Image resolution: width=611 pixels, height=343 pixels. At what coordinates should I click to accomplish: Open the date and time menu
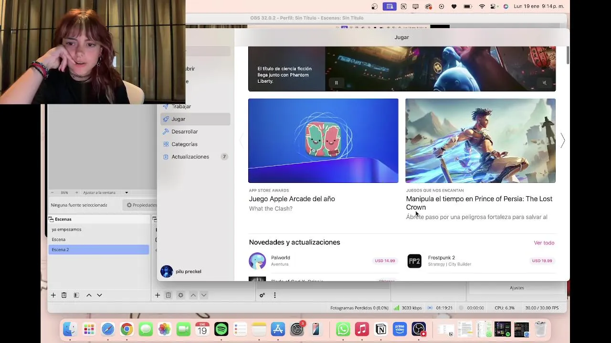[539, 6]
